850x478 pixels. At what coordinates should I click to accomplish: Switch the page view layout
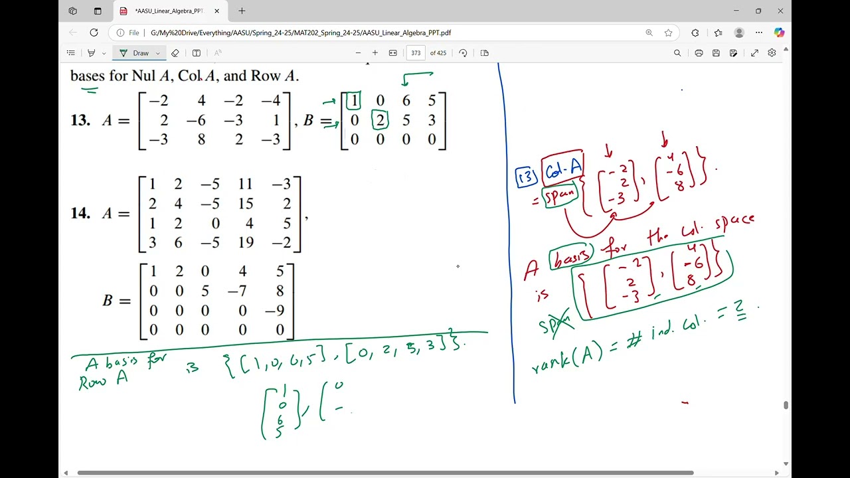click(484, 53)
